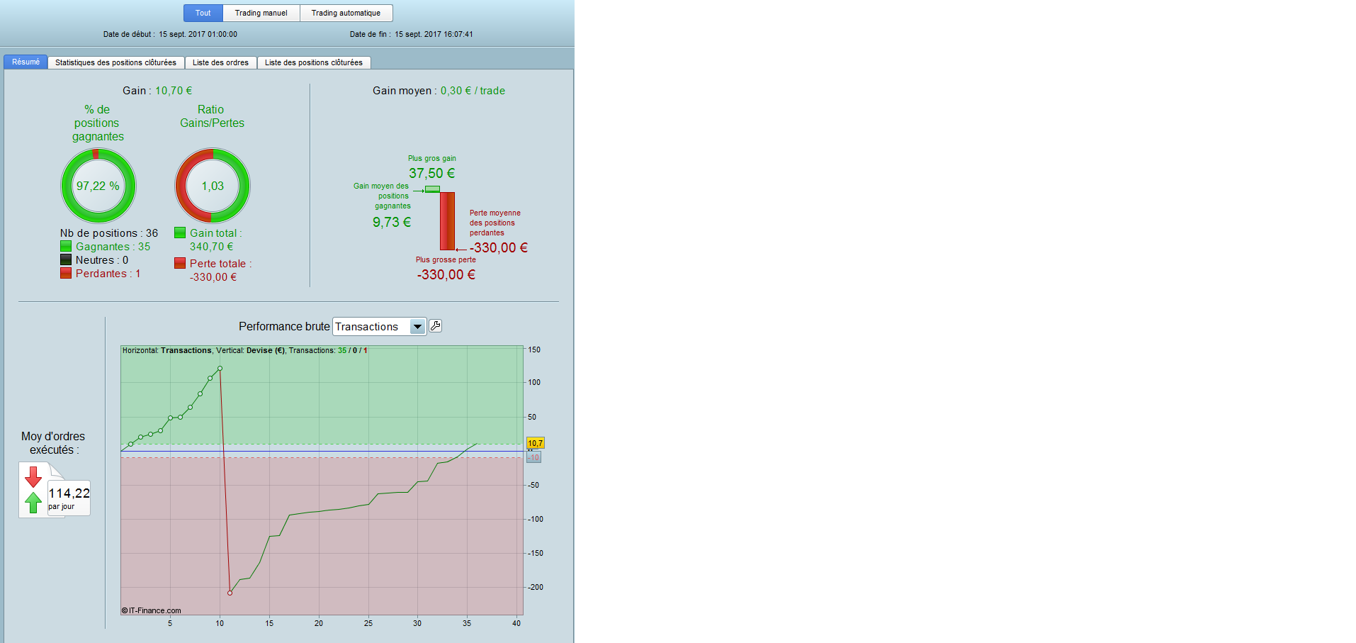Select the Tout filter button
This screenshot has width=1356, height=643.
click(x=203, y=13)
